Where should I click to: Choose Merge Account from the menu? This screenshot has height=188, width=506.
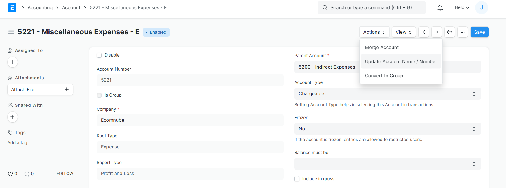[401, 47]
